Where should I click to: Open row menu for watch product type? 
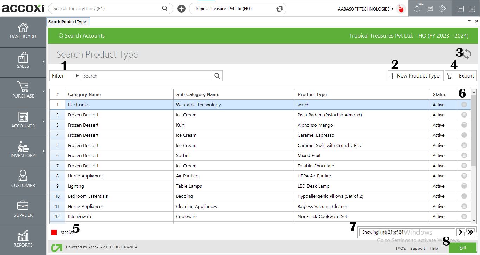[464, 105]
